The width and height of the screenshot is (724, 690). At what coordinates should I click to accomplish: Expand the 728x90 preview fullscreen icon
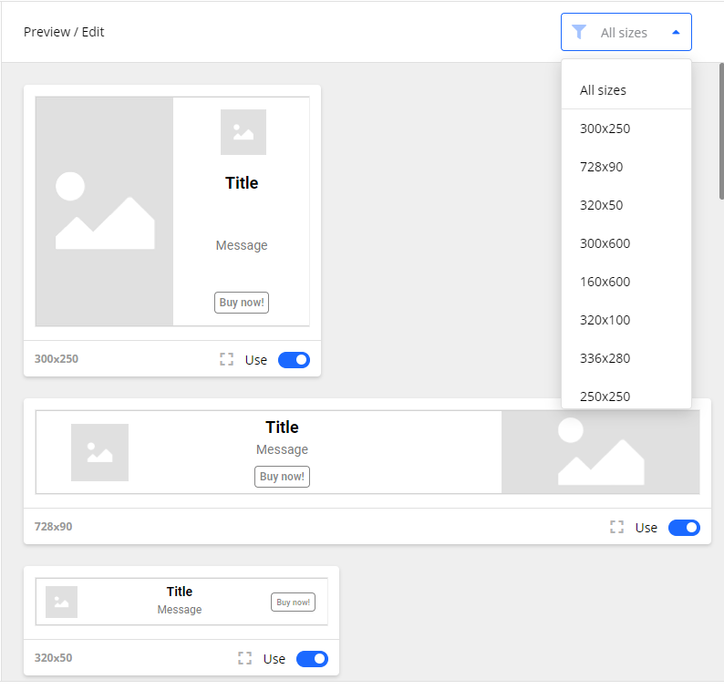(x=617, y=527)
